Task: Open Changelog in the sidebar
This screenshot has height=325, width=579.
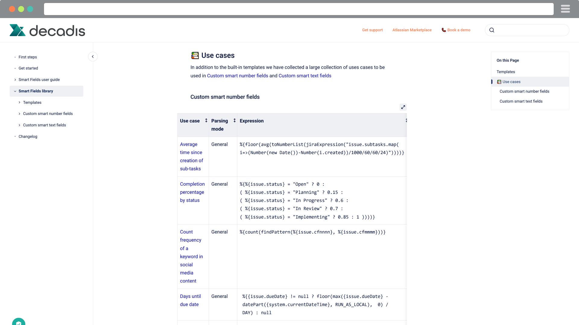Action: (x=28, y=137)
